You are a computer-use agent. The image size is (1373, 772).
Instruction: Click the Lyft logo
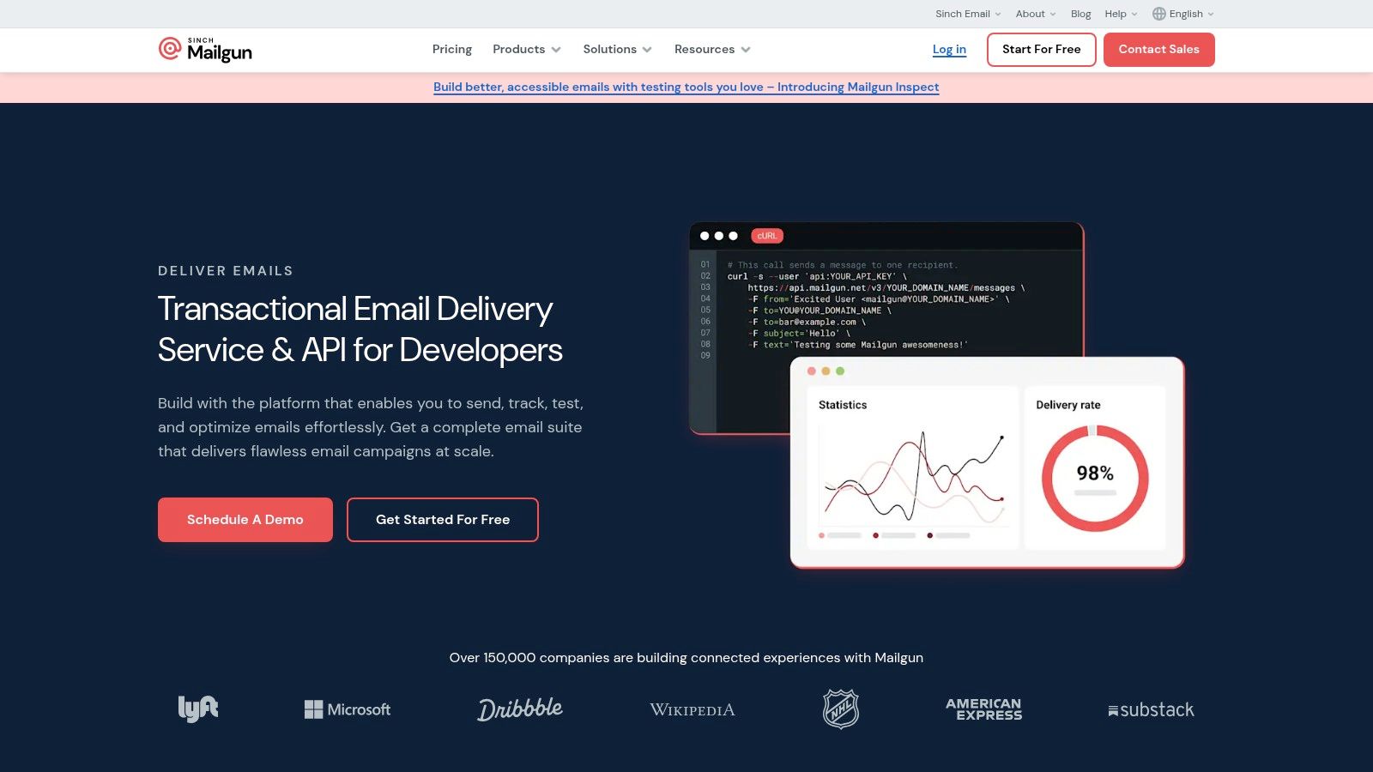coord(198,709)
